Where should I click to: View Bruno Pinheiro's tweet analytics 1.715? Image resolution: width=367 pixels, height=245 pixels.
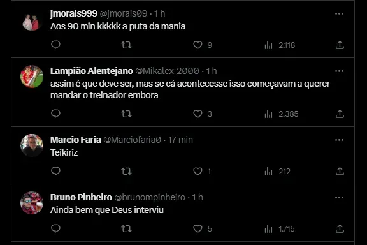click(280, 229)
